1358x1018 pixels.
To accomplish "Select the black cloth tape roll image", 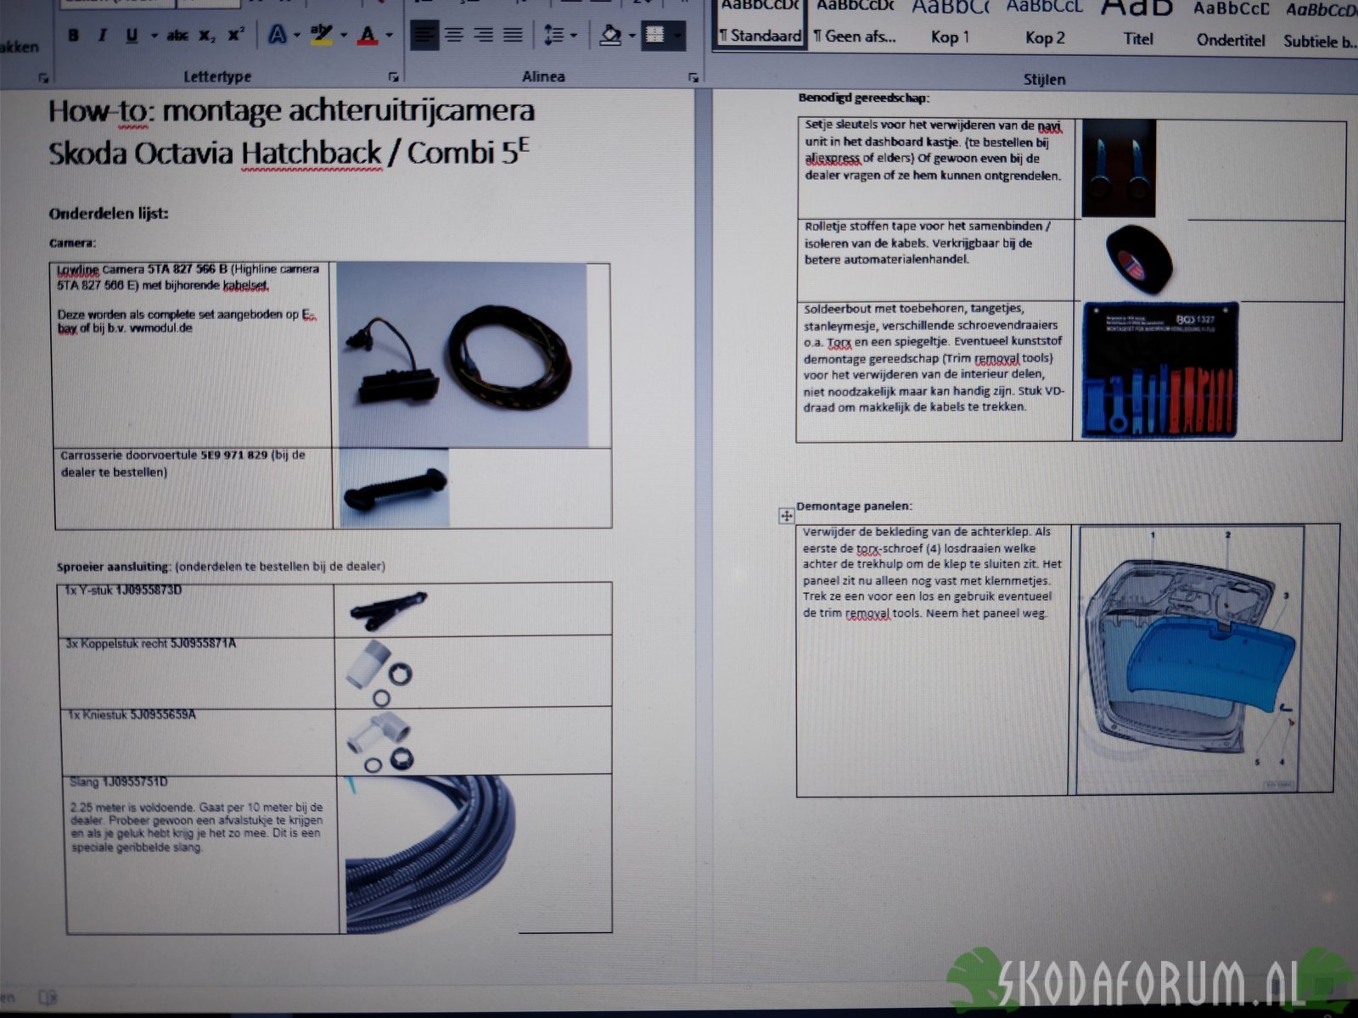I will [1138, 259].
